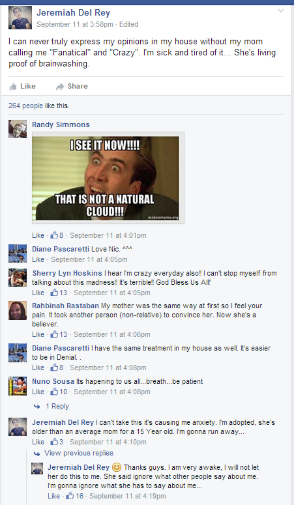Image resolution: width=294 pixels, height=505 pixels.
Task: Open the post's 'September 11 at 3:58pm' timestamp
Action: pos(75,25)
